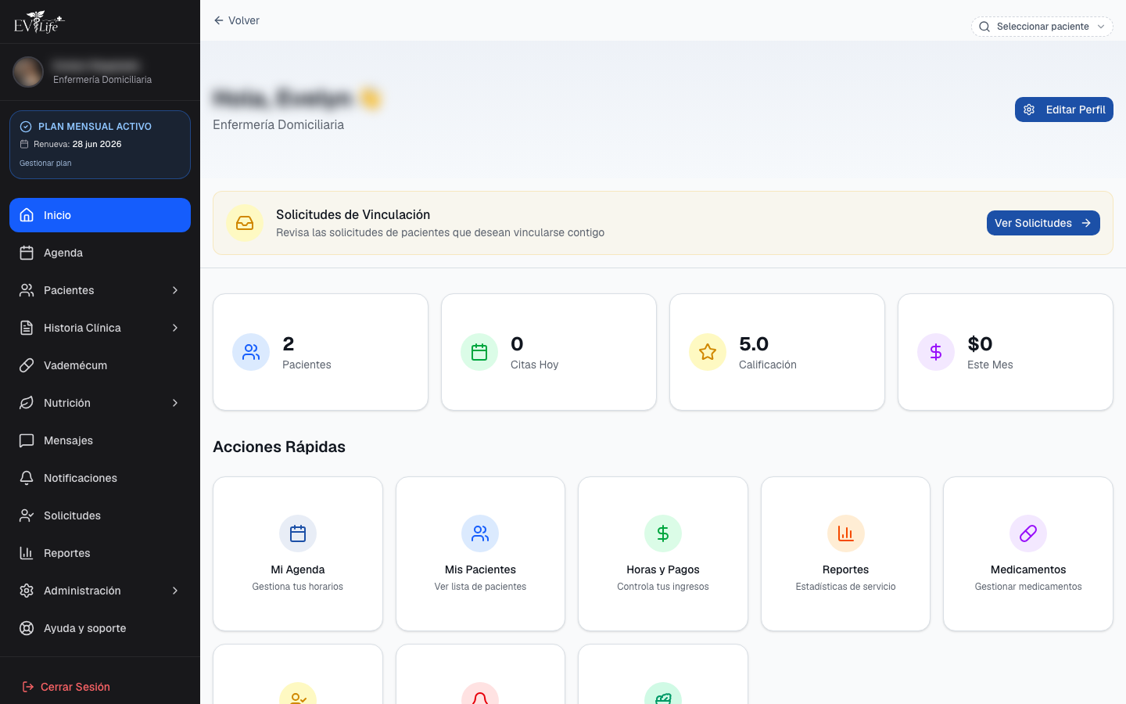Expand the Pacientes submenu chevron
The image size is (1126, 704).
(x=175, y=290)
